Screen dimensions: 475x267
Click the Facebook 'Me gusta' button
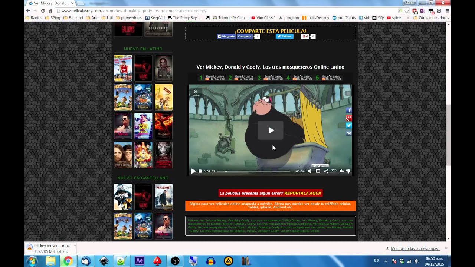click(226, 36)
